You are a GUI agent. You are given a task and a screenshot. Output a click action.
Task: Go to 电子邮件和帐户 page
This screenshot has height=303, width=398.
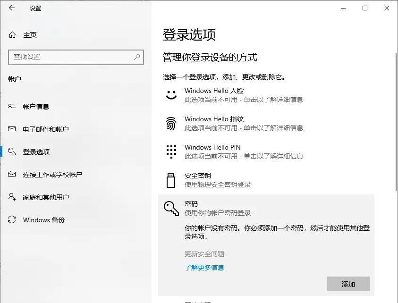76,129
